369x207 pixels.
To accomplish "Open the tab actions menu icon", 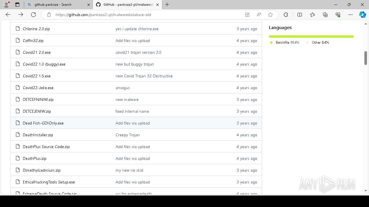I will pyautogui.click(x=17, y=5).
